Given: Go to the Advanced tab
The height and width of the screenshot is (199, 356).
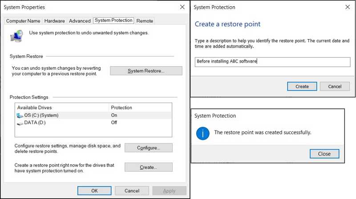Looking at the screenshot, I should [x=80, y=21].
